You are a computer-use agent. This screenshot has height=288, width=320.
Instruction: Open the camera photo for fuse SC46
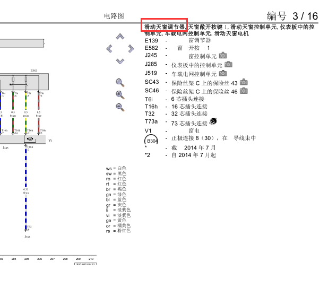tap(244, 91)
